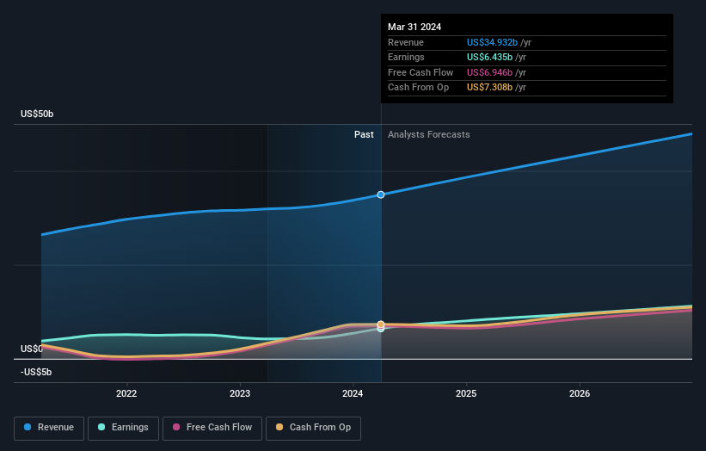Click the 2025 x-axis label
Screen dimensions: 706x451
tap(466, 393)
